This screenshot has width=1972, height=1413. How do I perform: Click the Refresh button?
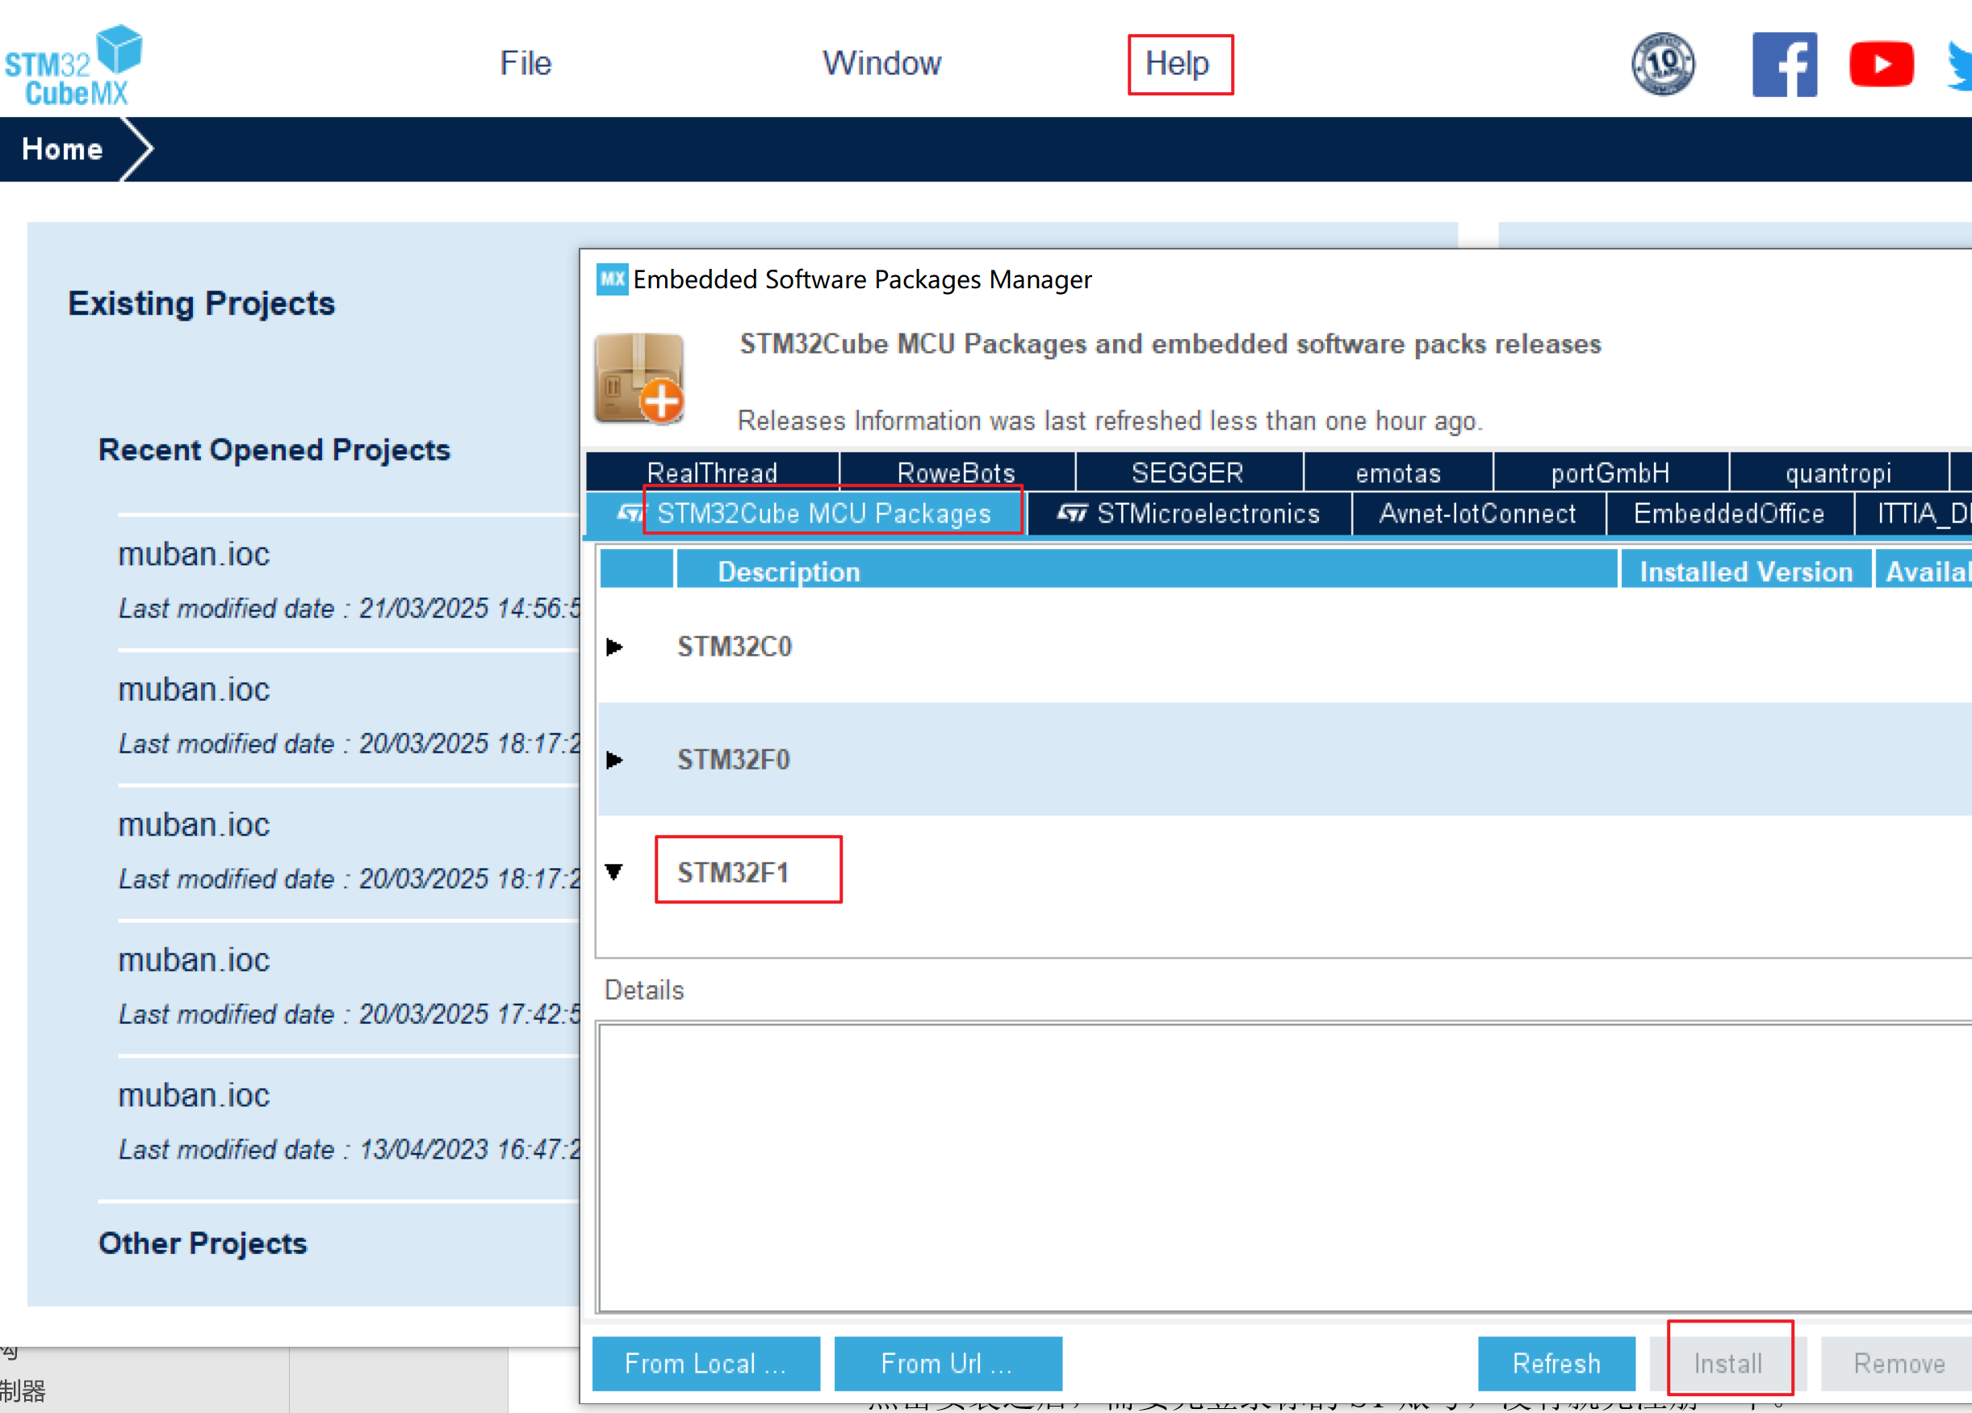pos(1555,1363)
